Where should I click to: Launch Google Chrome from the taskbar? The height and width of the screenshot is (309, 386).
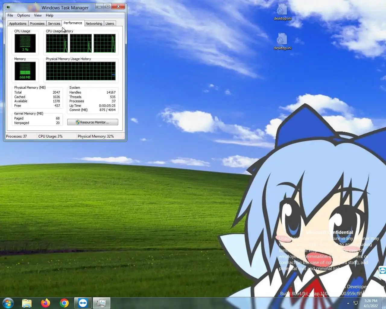click(x=64, y=303)
